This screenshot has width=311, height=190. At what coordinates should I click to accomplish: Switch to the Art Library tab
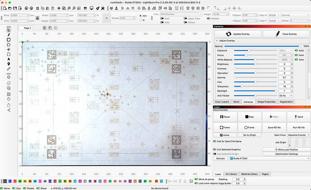231,174
